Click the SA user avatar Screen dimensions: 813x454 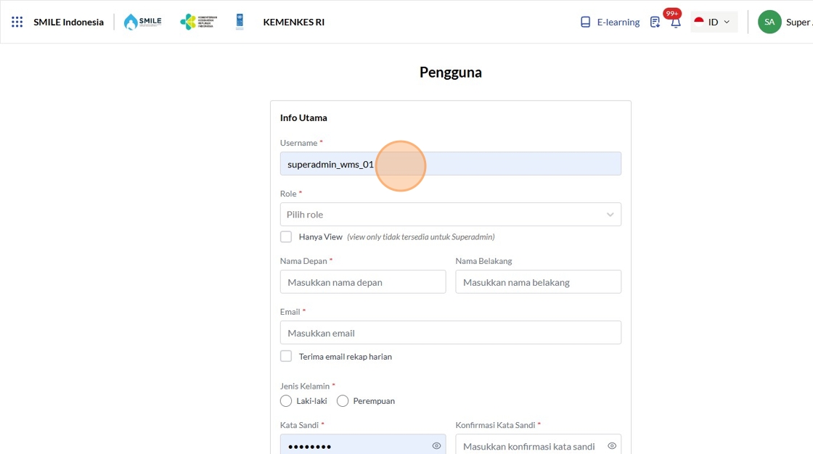point(769,22)
